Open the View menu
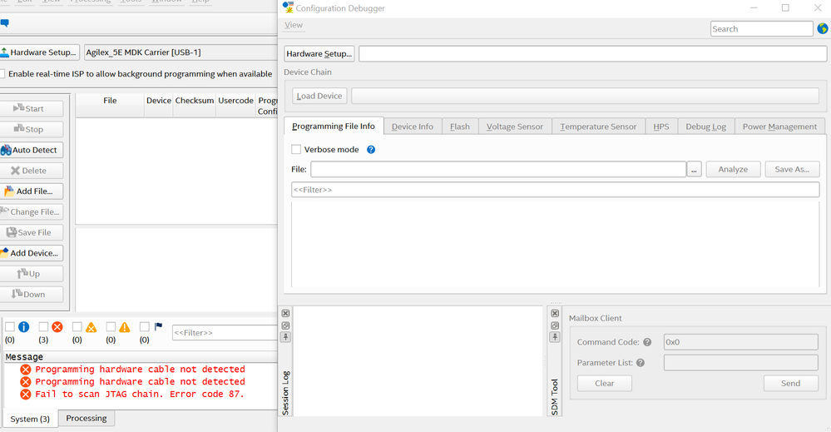The width and height of the screenshot is (831, 432). click(x=294, y=25)
